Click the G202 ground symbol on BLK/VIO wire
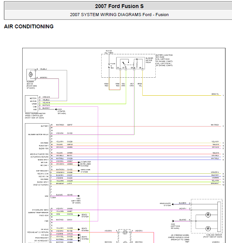 pos(79,196)
